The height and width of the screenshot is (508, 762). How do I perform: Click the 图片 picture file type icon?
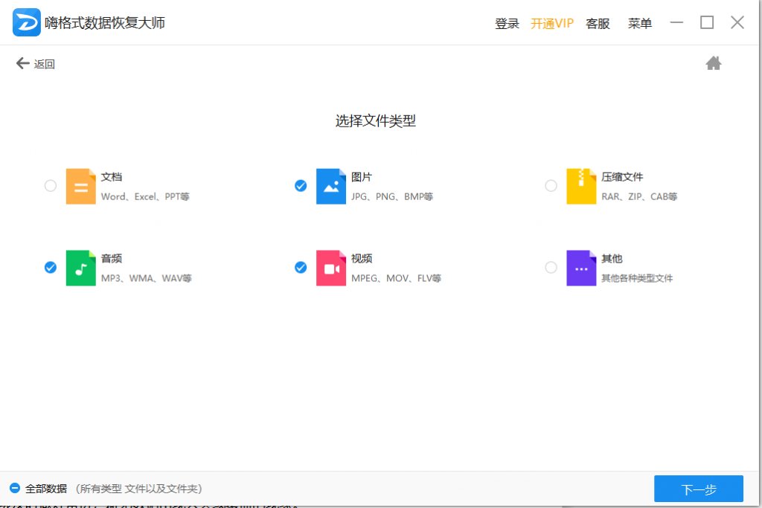332,186
